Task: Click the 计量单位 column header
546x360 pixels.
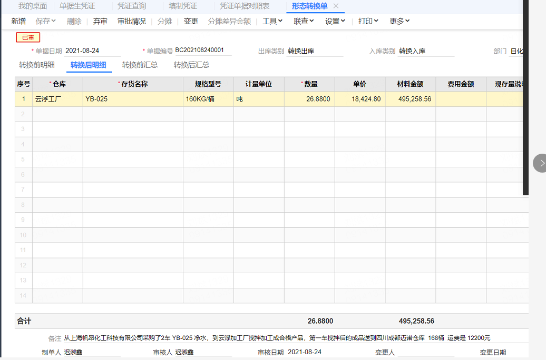Action: tap(259, 84)
